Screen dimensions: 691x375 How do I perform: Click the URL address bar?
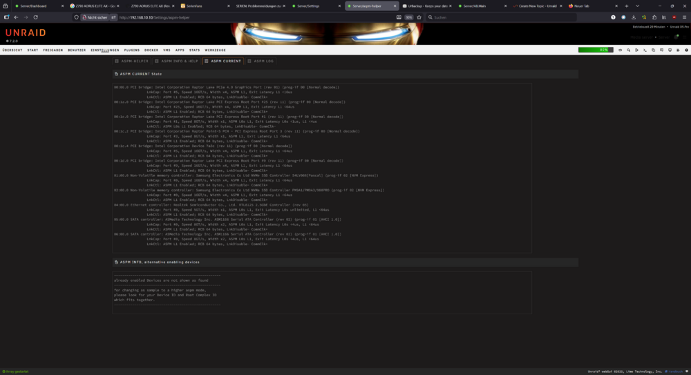click(x=256, y=17)
